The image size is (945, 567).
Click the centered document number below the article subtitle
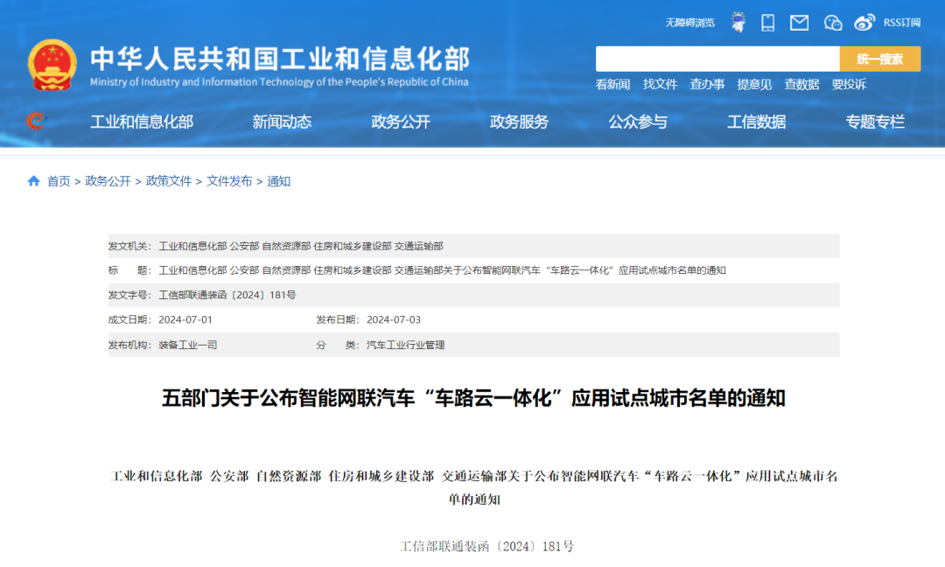pyautogui.click(x=487, y=547)
